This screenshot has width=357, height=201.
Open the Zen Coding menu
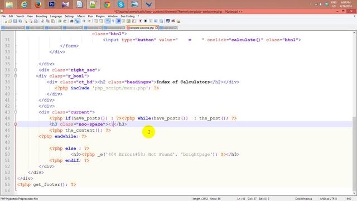tap(128, 16)
